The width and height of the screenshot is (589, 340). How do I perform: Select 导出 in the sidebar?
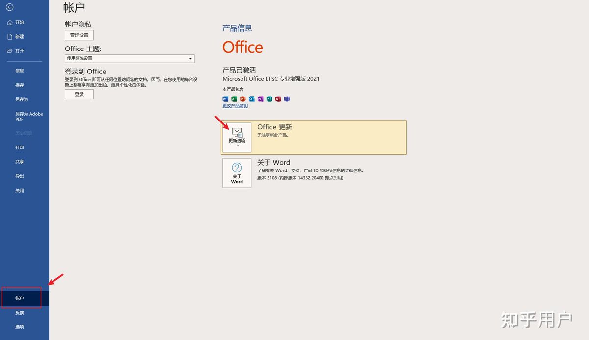tap(20, 176)
